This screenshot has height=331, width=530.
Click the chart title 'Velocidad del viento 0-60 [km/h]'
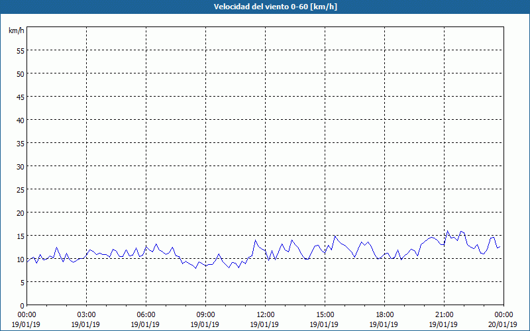[276, 7]
